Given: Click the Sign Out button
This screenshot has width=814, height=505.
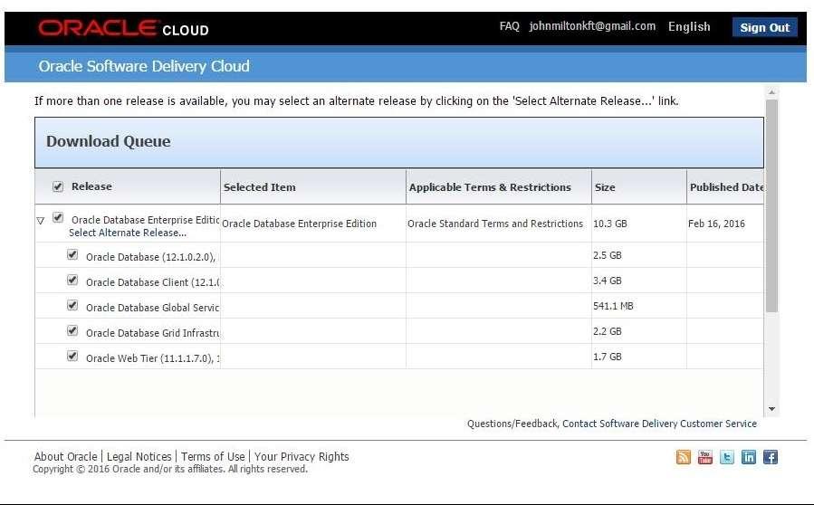Looking at the screenshot, I should pyautogui.click(x=765, y=27).
